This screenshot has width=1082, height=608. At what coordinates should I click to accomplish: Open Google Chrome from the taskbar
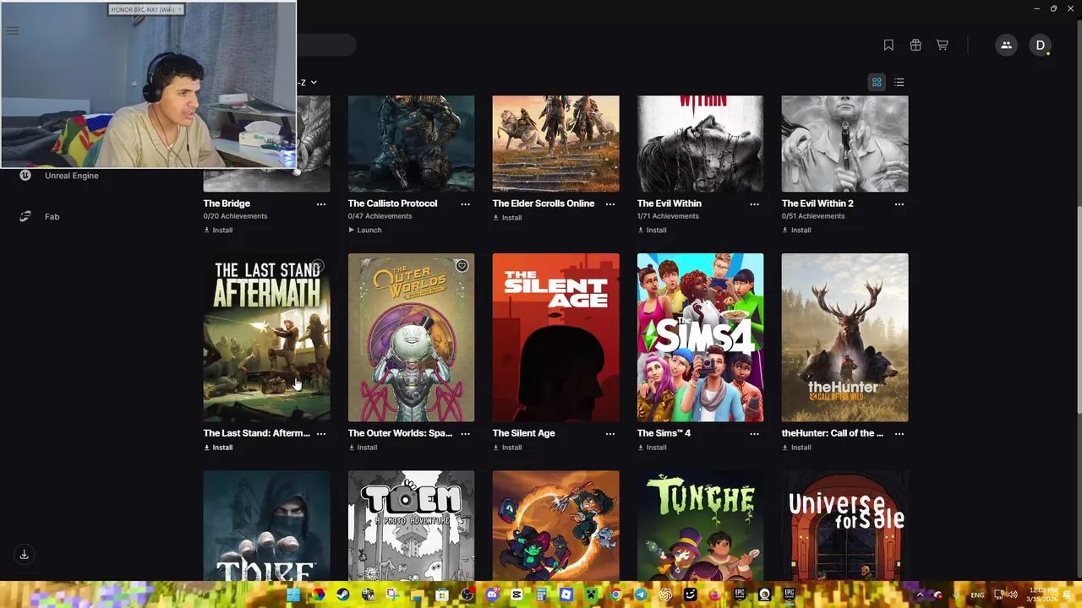[x=616, y=594]
